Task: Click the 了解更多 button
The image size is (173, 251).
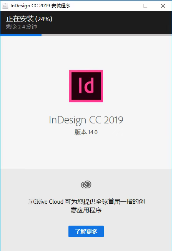Action: [x=86, y=231]
